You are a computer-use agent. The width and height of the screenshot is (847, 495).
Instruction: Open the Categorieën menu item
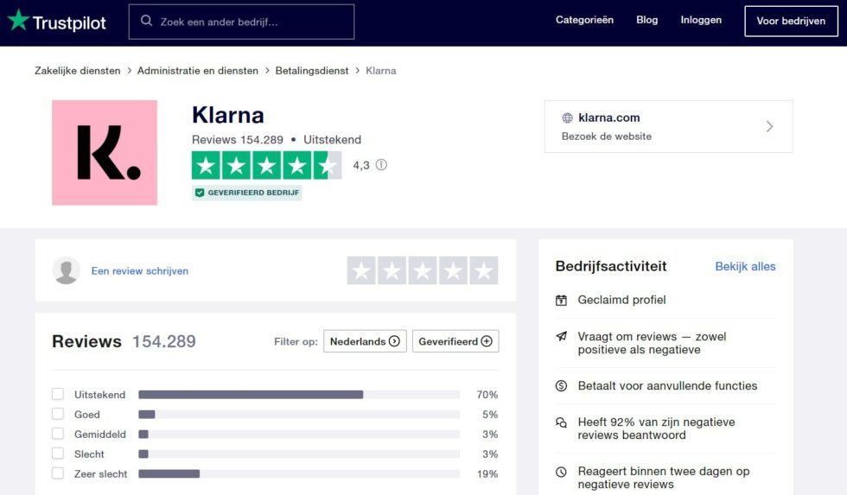tap(584, 20)
